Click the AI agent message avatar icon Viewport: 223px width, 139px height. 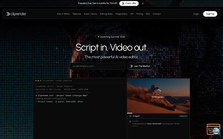pos(130,121)
